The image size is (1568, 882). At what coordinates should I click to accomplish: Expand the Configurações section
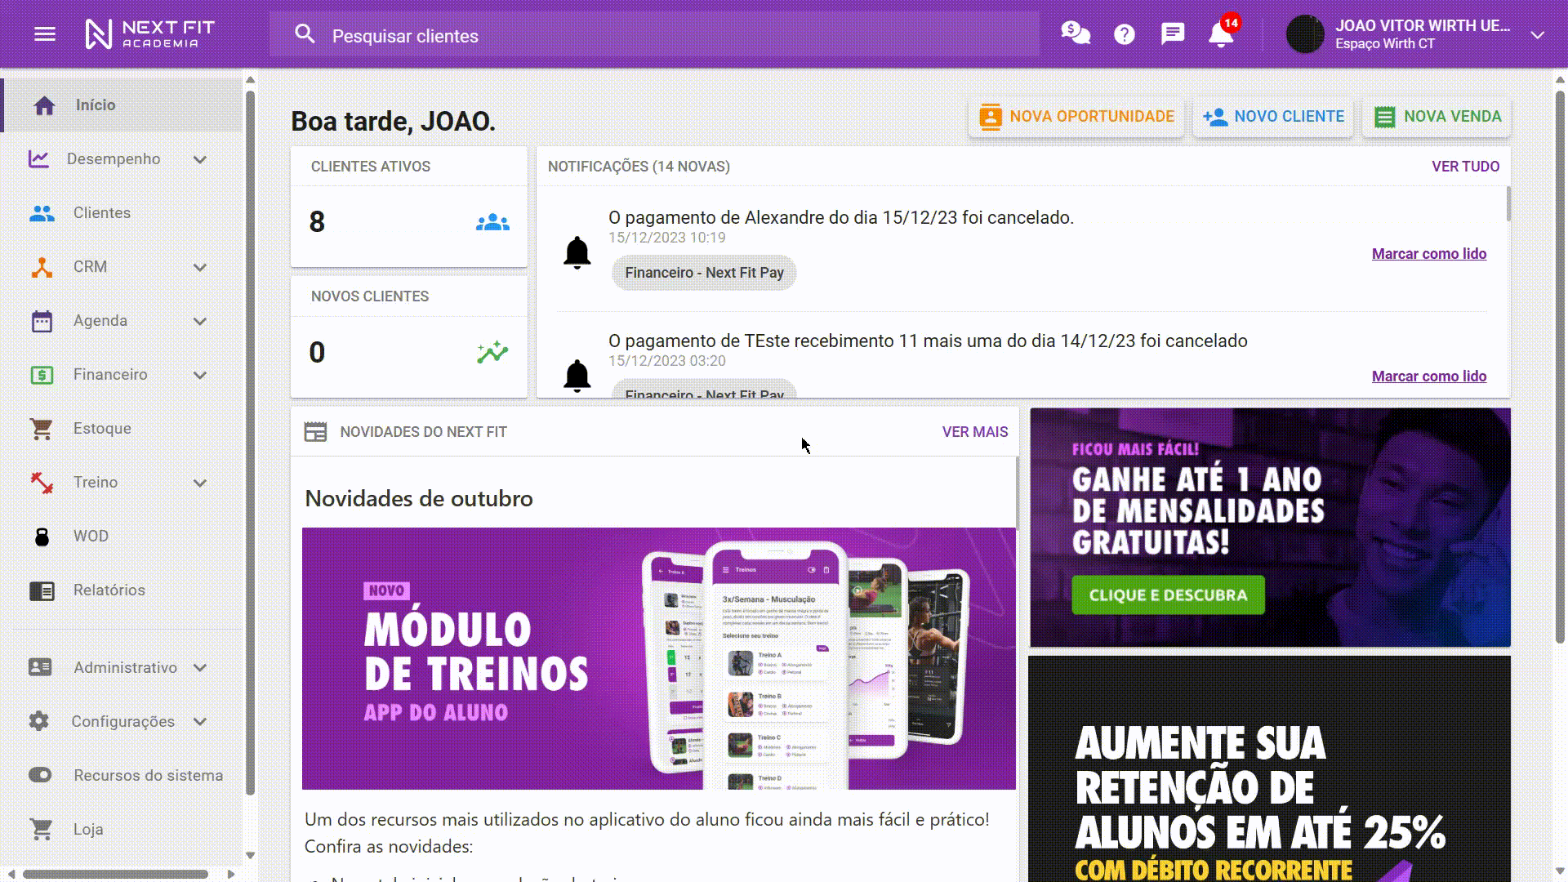point(200,722)
